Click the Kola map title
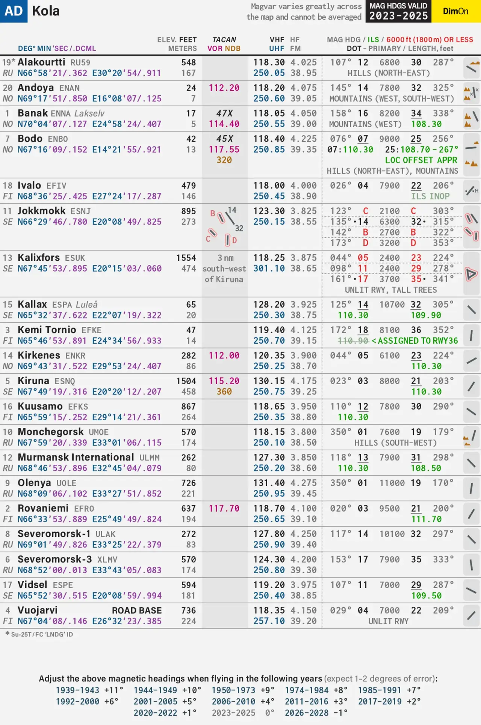Image resolution: width=481 pixels, height=725 pixels. click(x=46, y=11)
